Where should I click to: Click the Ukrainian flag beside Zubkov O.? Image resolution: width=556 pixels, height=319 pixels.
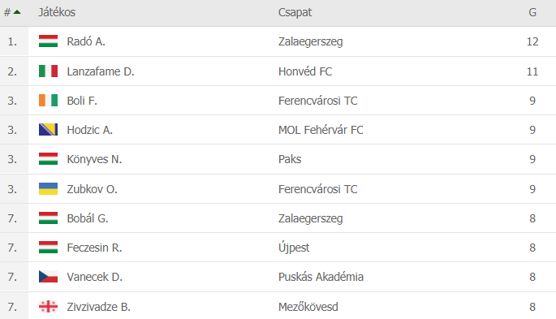[48, 188]
